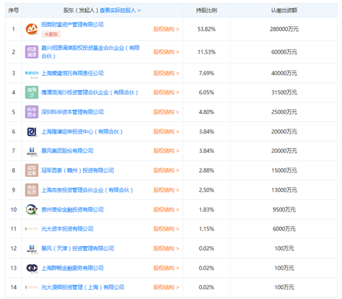Select the 11.53% shareholding cell
342x299 pixels.
click(x=206, y=52)
